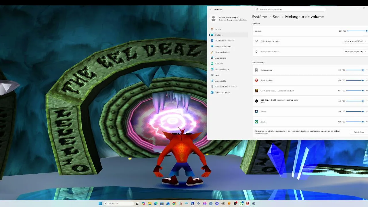Adjust the Crash Bandicoot 2 volume slider
The width and height of the screenshot is (368, 207).
pyautogui.click(x=355, y=91)
